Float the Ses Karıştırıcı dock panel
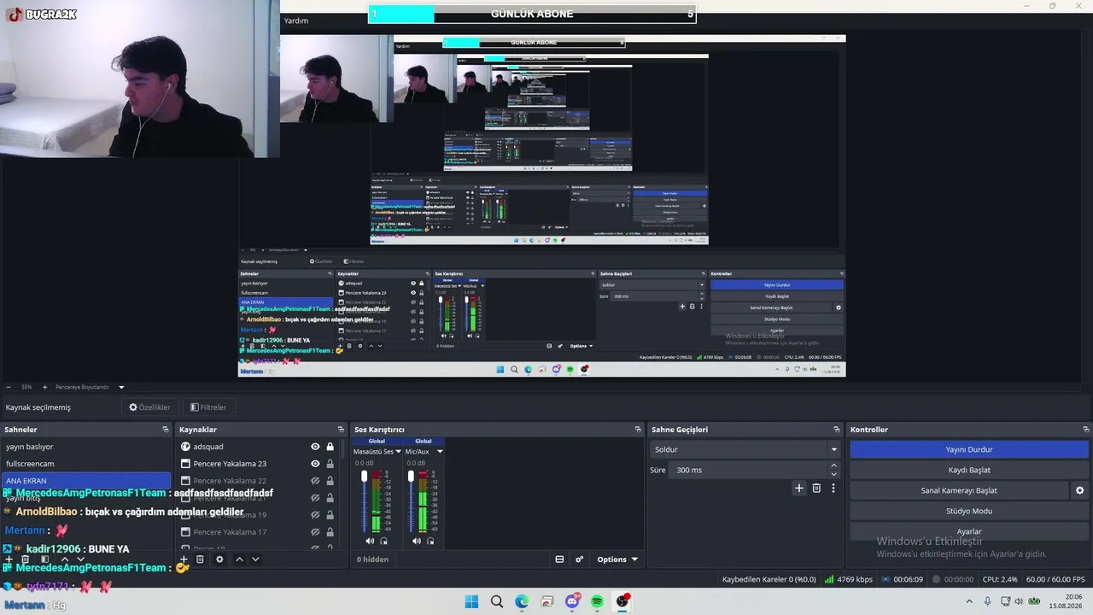The width and height of the screenshot is (1093, 615). [638, 430]
